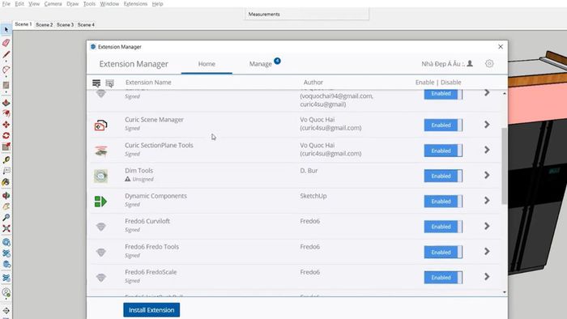Select the arrow Select tool
567x319 pixels.
(x=6, y=30)
